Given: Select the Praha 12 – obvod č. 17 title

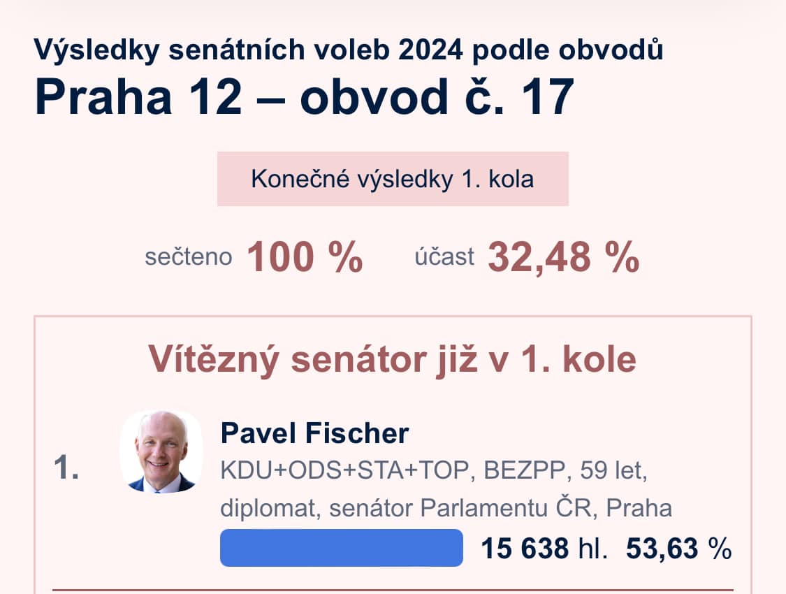Looking at the screenshot, I should tap(304, 98).
